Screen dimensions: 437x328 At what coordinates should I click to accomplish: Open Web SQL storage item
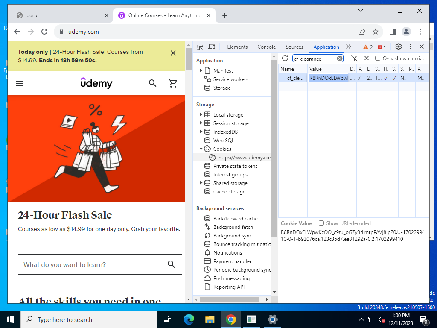click(224, 140)
